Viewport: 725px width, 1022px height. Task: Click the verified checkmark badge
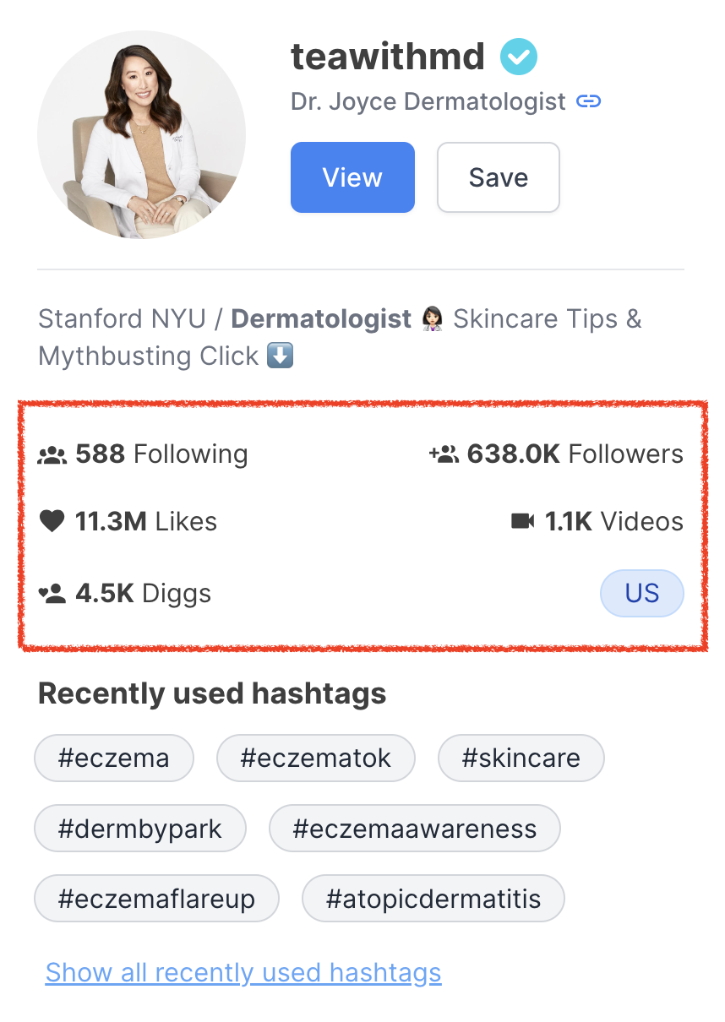[x=518, y=57]
